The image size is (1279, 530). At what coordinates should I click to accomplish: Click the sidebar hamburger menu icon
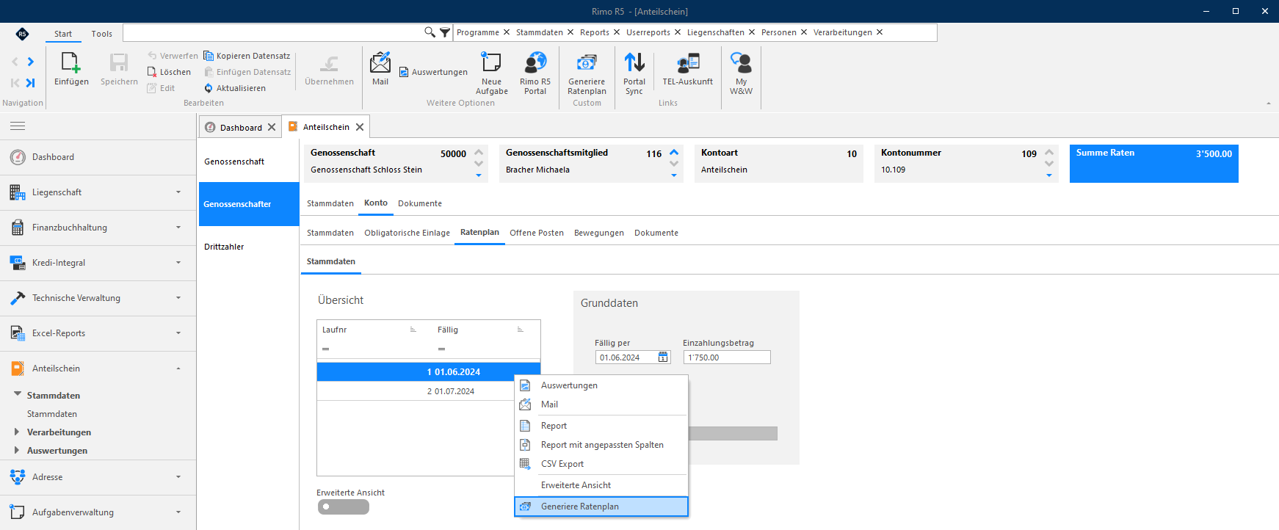pos(18,126)
